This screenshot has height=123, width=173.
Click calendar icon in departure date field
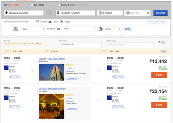coord(100,13)
